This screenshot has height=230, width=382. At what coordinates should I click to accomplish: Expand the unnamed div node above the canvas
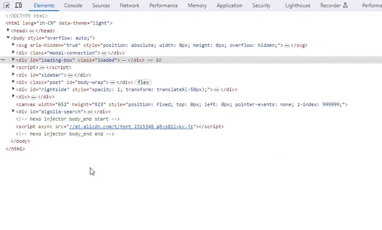click(13, 96)
